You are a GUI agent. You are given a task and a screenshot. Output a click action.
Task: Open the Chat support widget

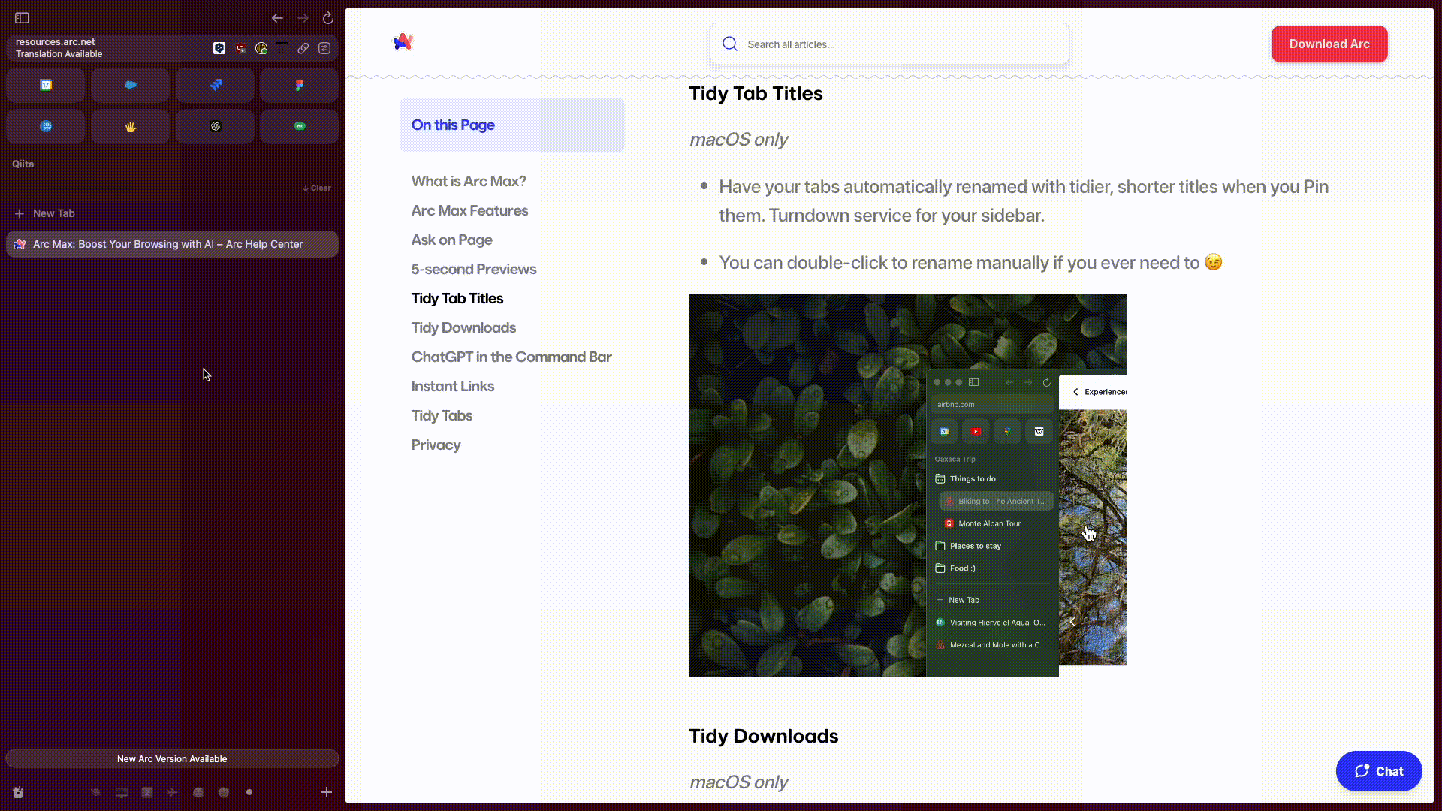[x=1378, y=771]
